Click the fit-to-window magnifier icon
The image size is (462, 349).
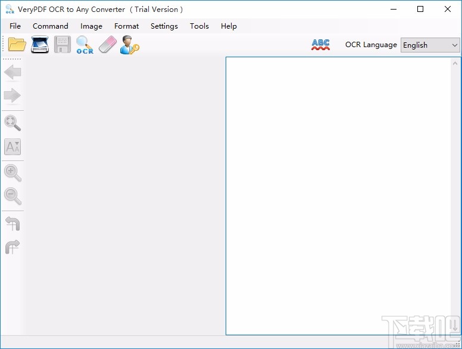pyautogui.click(x=13, y=123)
